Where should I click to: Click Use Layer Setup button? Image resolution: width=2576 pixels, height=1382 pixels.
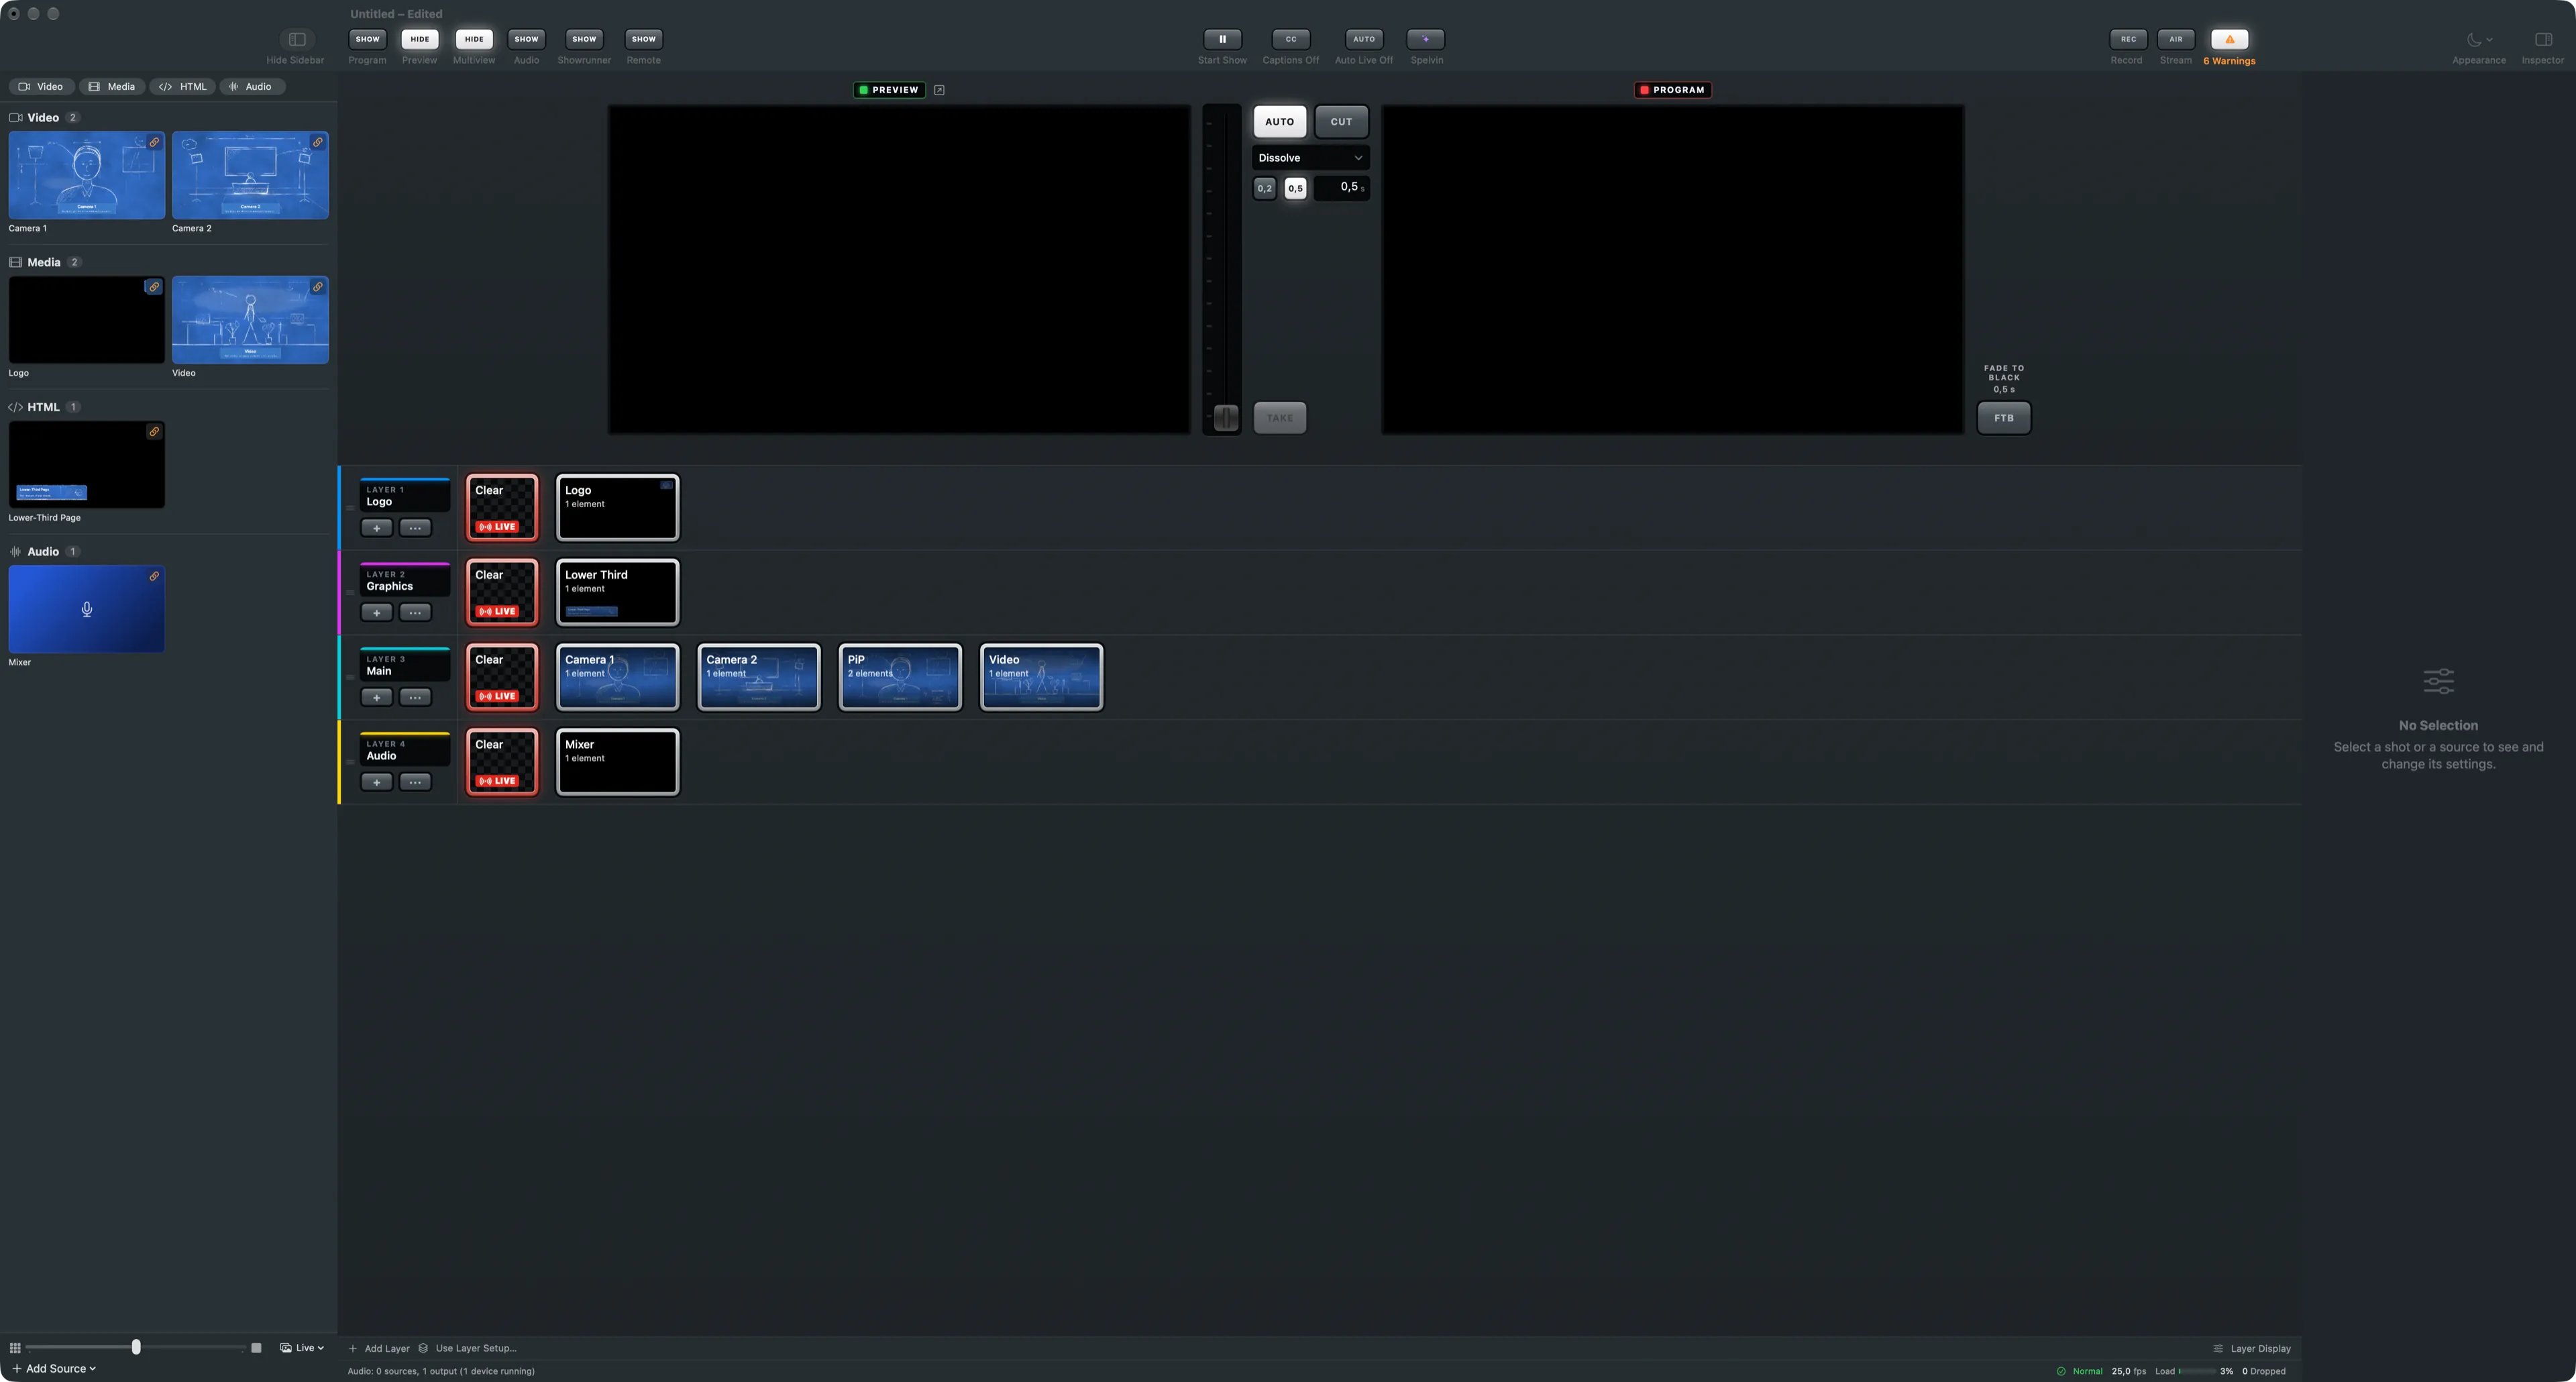tap(467, 1348)
